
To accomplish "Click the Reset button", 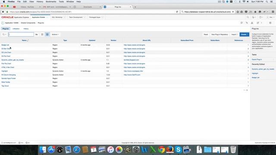I will (x=206, y=34).
